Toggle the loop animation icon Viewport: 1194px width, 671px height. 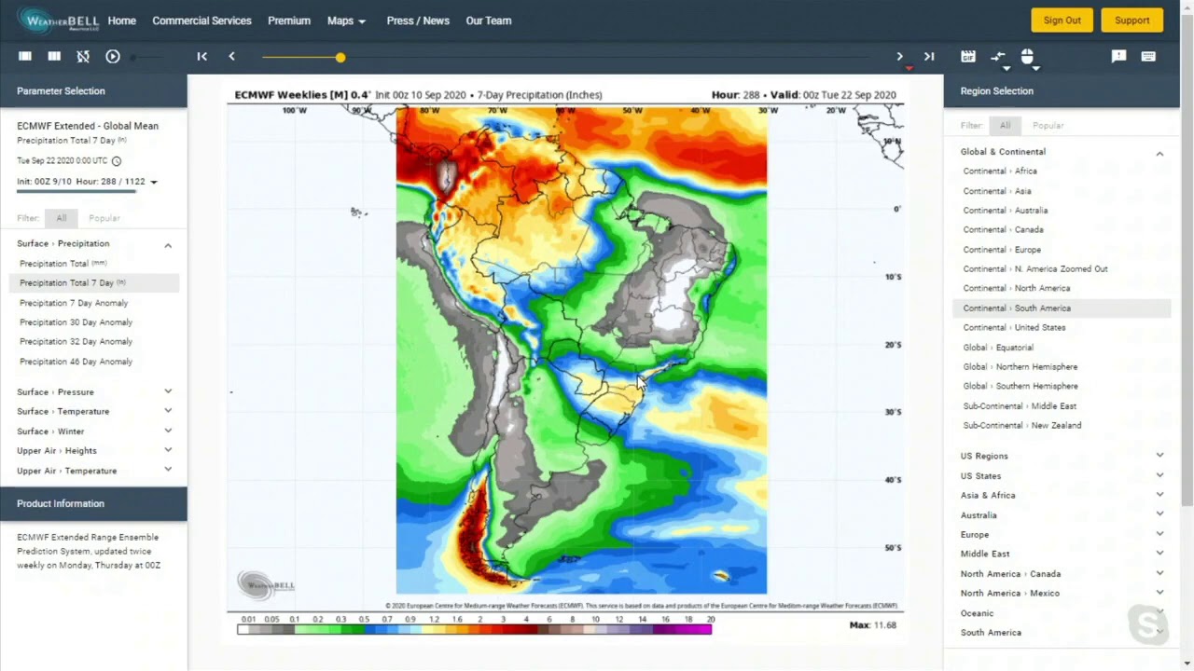[83, 57]
